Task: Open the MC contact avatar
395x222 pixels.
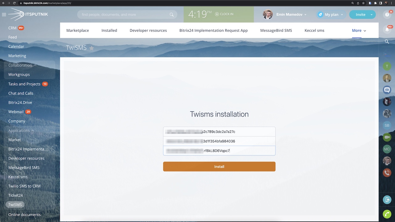Action: pyautogui.click(x=387, y=149)
